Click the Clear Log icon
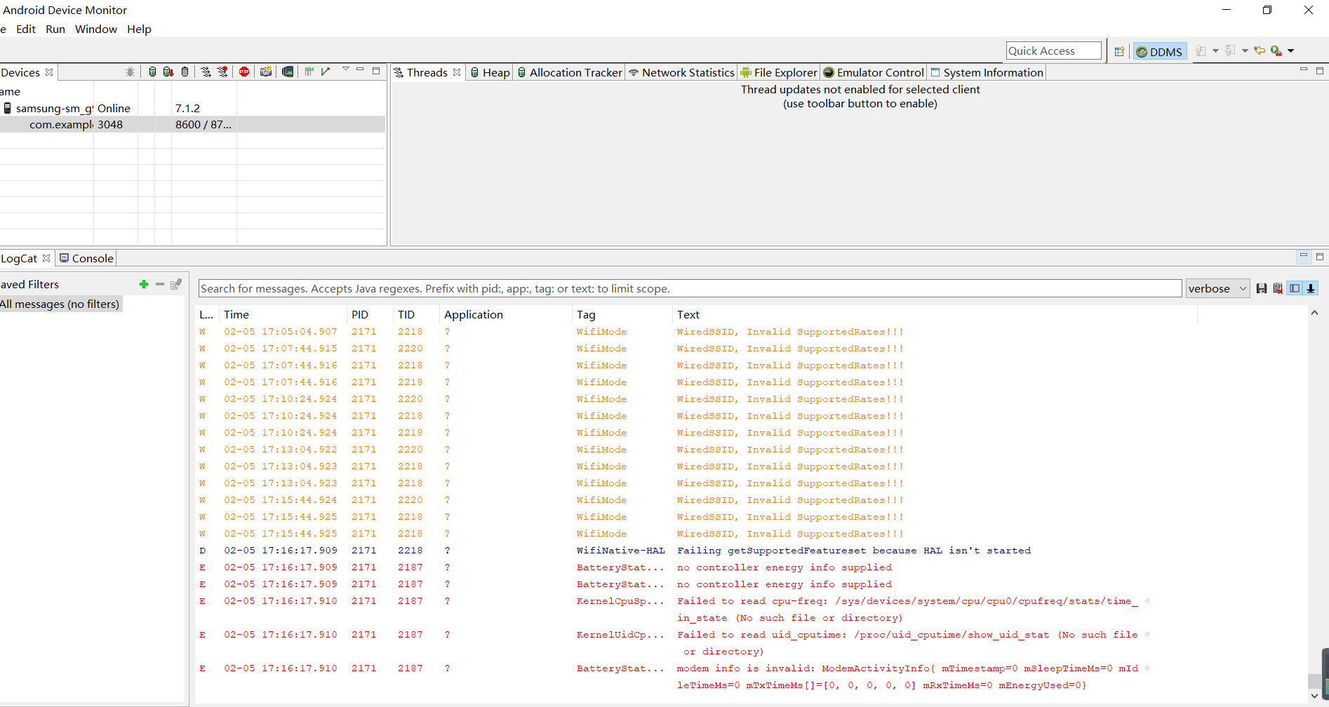 coord(1278,288)
